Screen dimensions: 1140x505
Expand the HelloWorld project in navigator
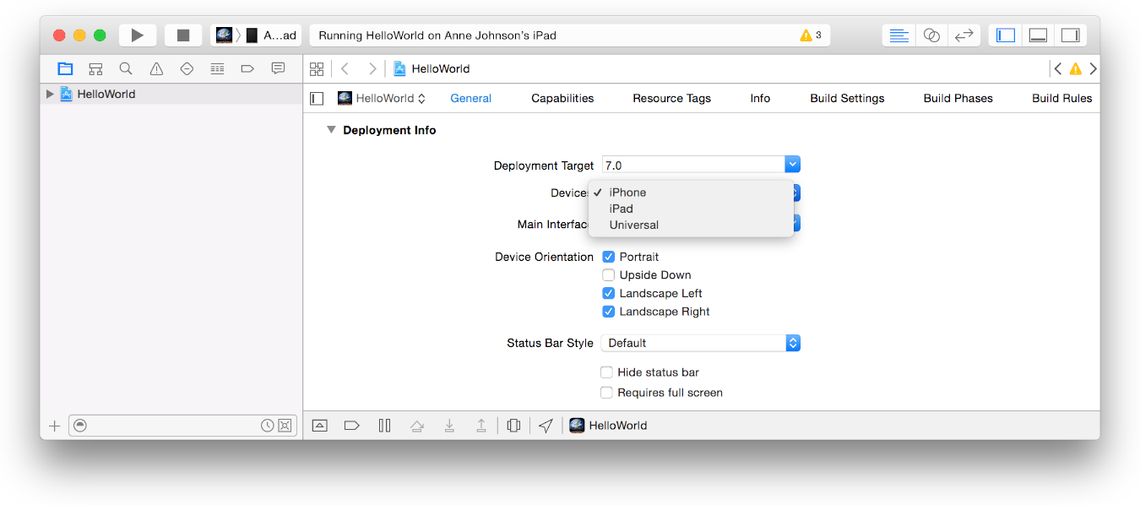50,94
